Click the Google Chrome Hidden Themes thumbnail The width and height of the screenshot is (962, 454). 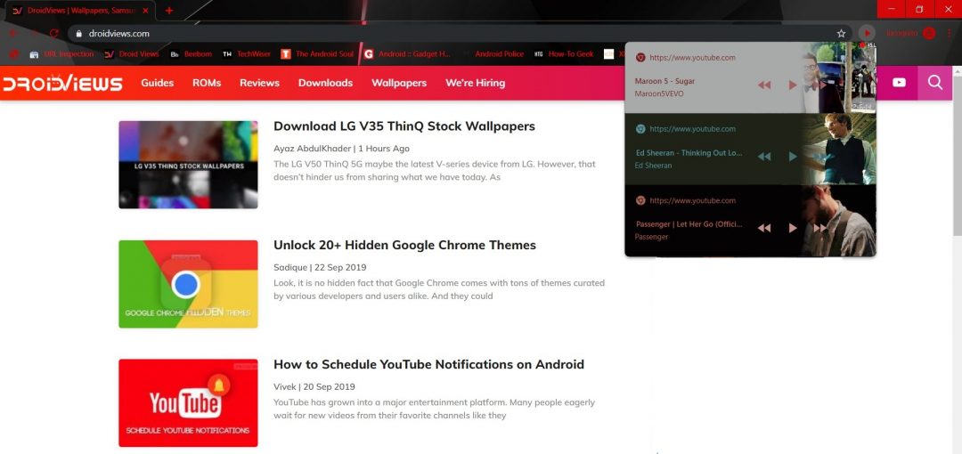188,284
